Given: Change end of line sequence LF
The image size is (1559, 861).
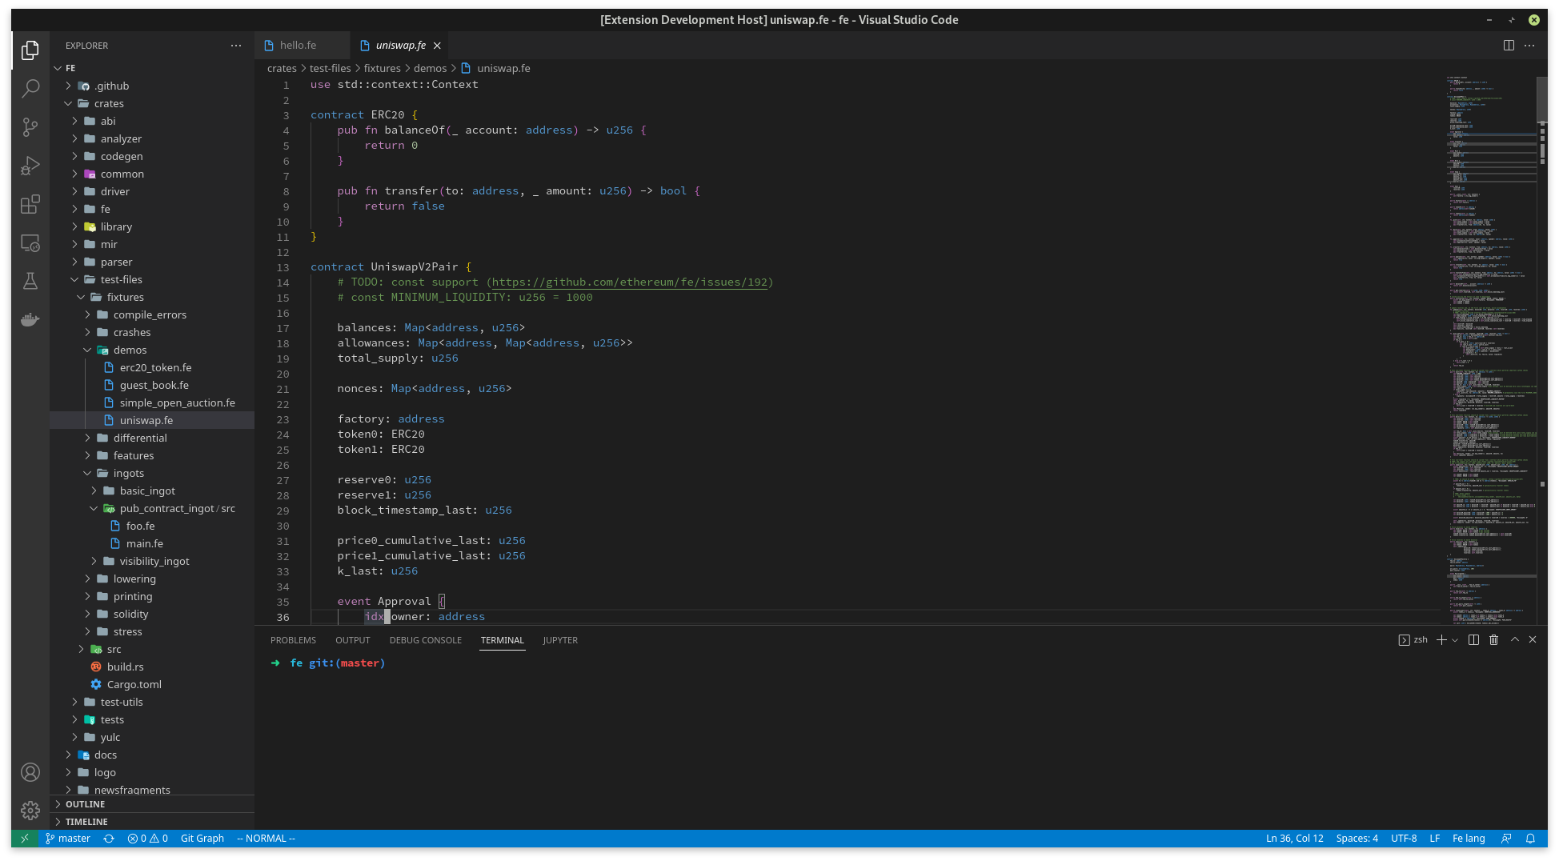Looking at the screenshot, I should click(x=1435, y=839).
